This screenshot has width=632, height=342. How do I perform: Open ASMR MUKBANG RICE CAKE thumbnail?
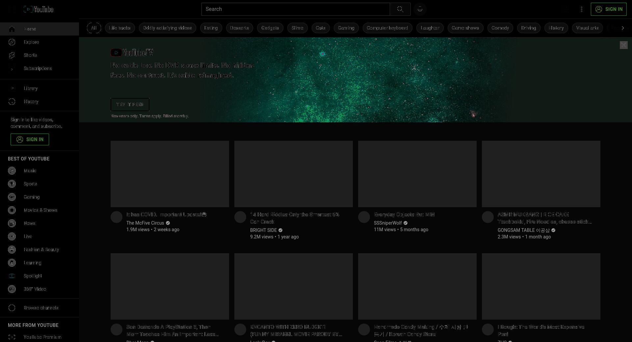click(541, 174)
